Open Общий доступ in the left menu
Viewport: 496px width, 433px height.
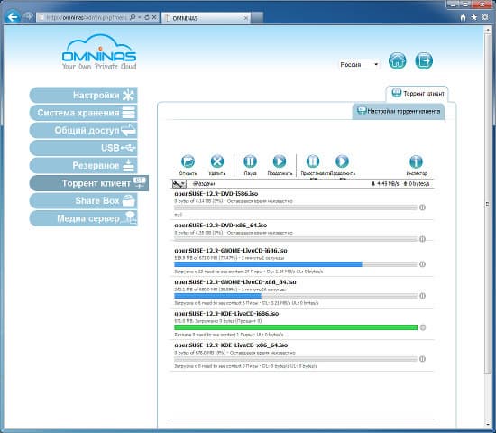(x=83, y=130)
